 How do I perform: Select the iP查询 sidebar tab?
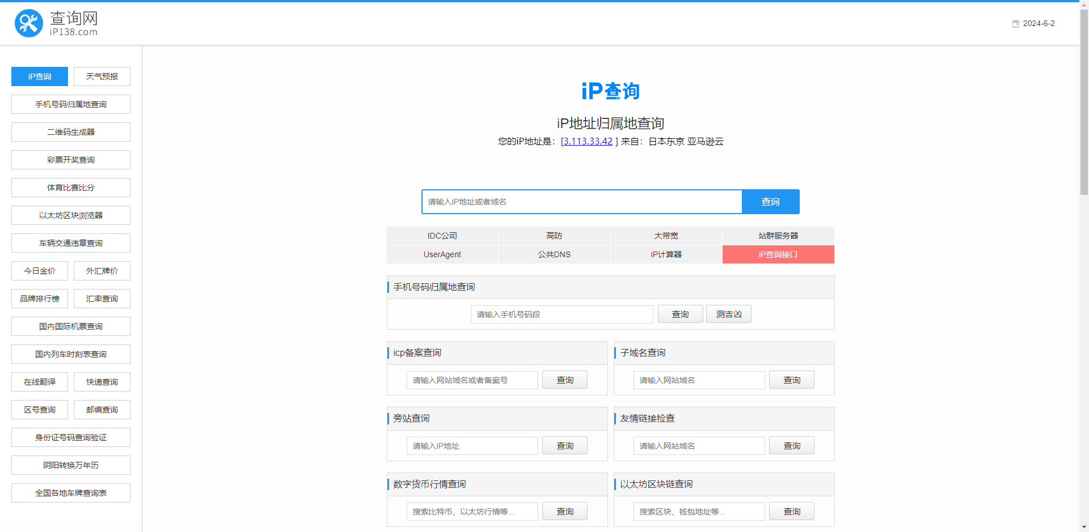(x=40, y=76)
